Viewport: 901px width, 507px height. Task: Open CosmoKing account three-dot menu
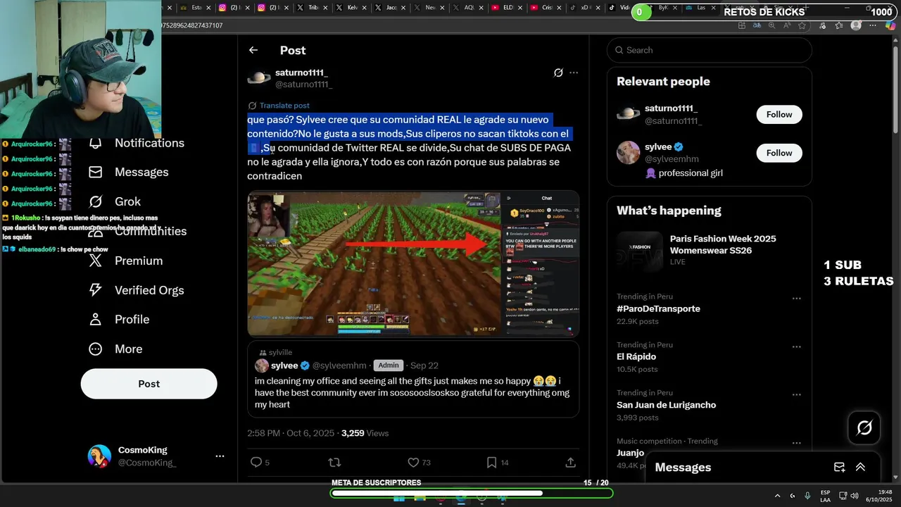[x=220, y=456]
